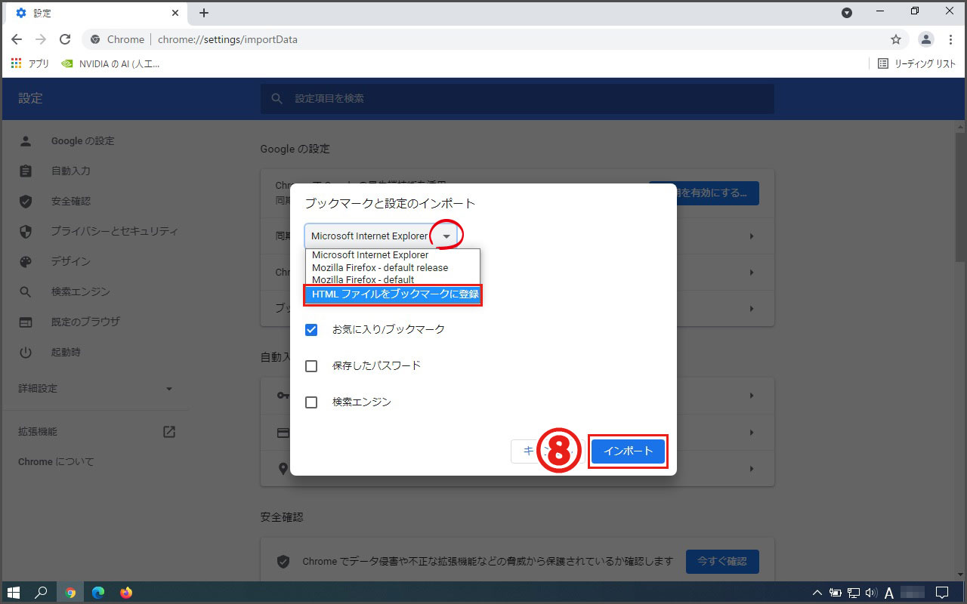Screen dimensions: 967x604
Task: Click the インポート button
Action: 628,451
